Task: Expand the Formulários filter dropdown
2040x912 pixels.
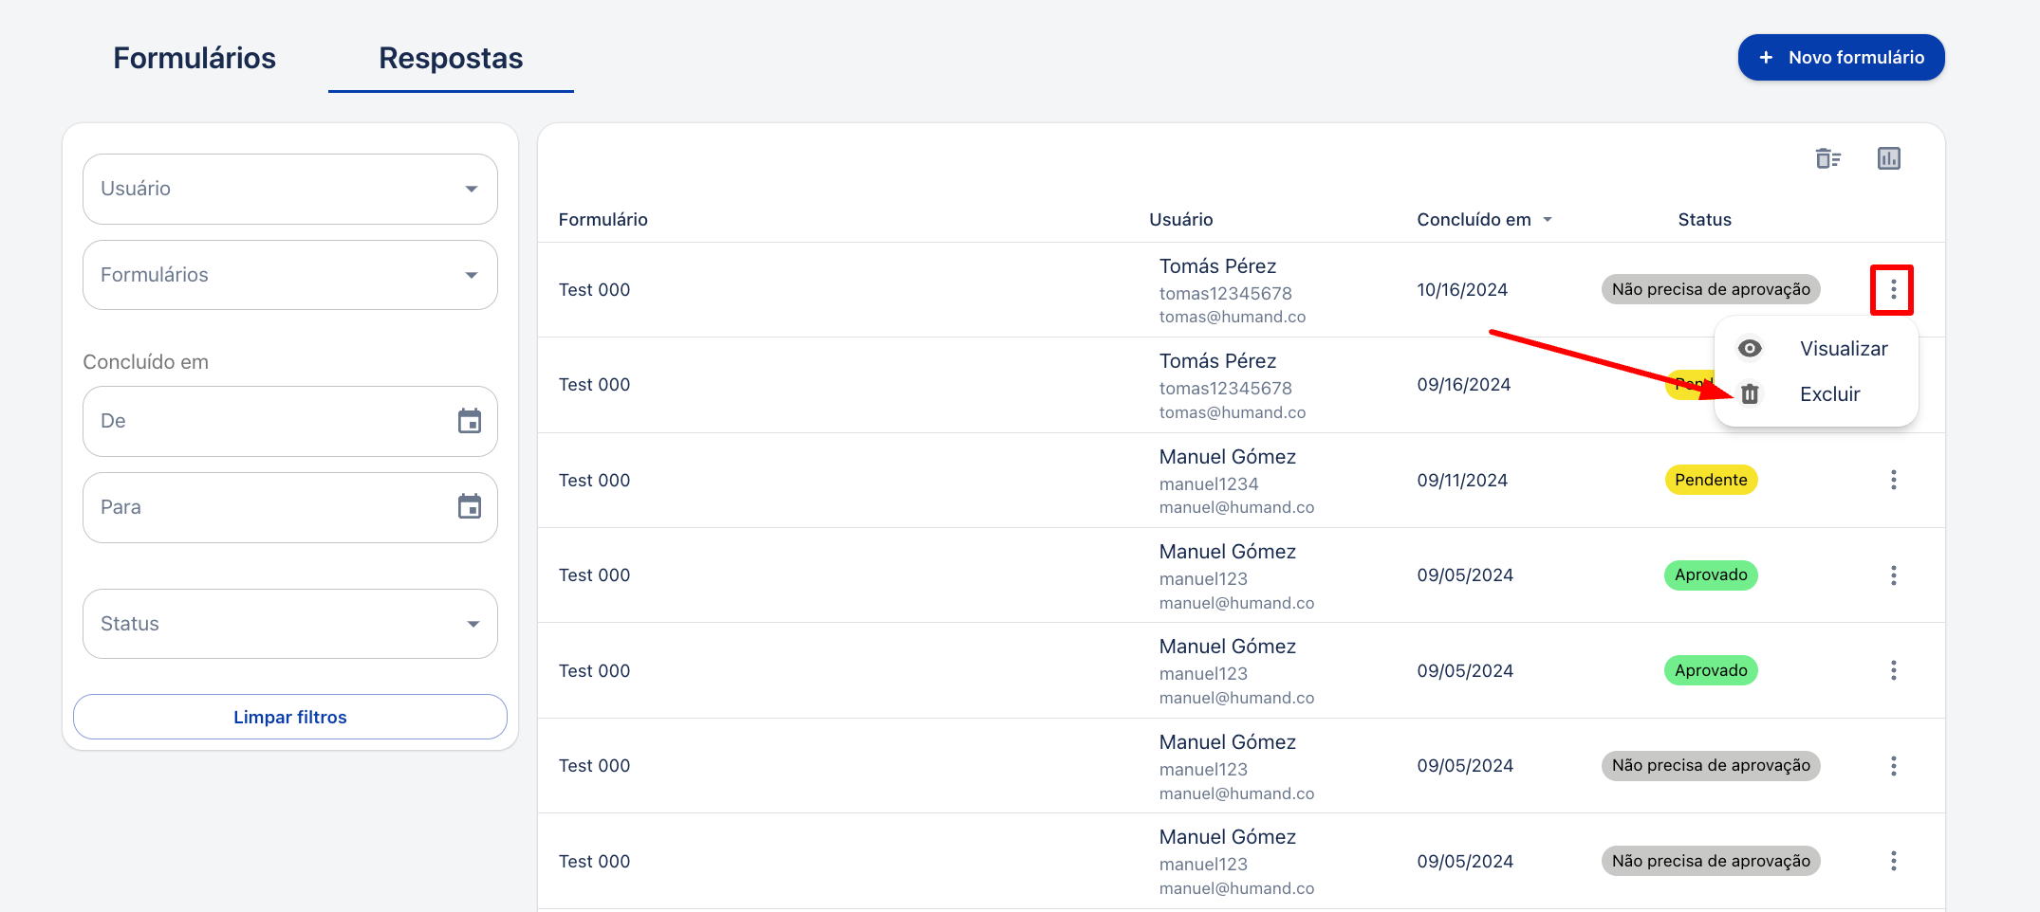Action: (x=290, y=275)
